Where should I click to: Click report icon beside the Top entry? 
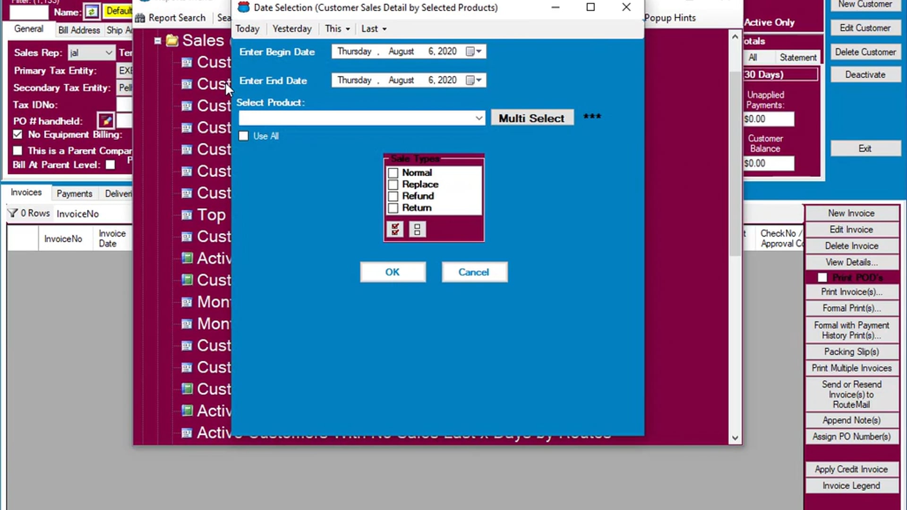[x=187, y=215]
